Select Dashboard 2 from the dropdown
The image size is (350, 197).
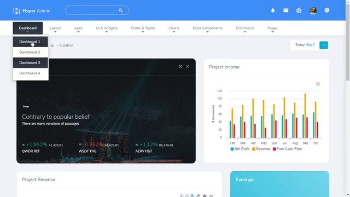31,52
